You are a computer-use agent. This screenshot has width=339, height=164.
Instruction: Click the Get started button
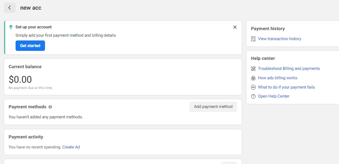click(30, 46)
